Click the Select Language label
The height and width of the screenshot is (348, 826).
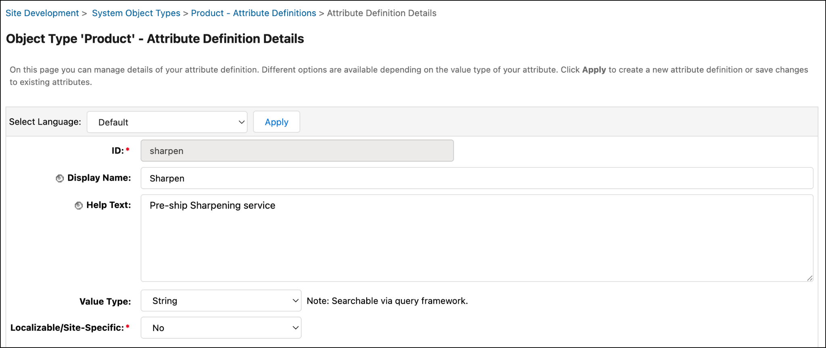click(45, 122)
